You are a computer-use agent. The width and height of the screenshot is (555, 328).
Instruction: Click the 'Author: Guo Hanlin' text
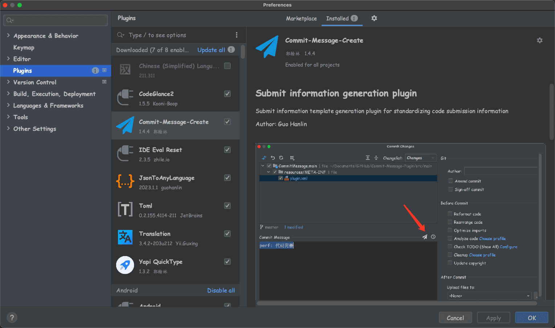[x=281, y=124]
